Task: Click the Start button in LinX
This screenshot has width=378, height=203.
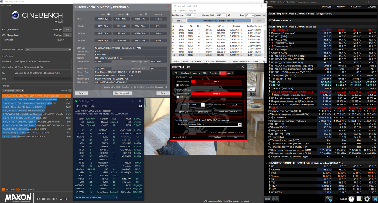Action: tap(179, 21)
